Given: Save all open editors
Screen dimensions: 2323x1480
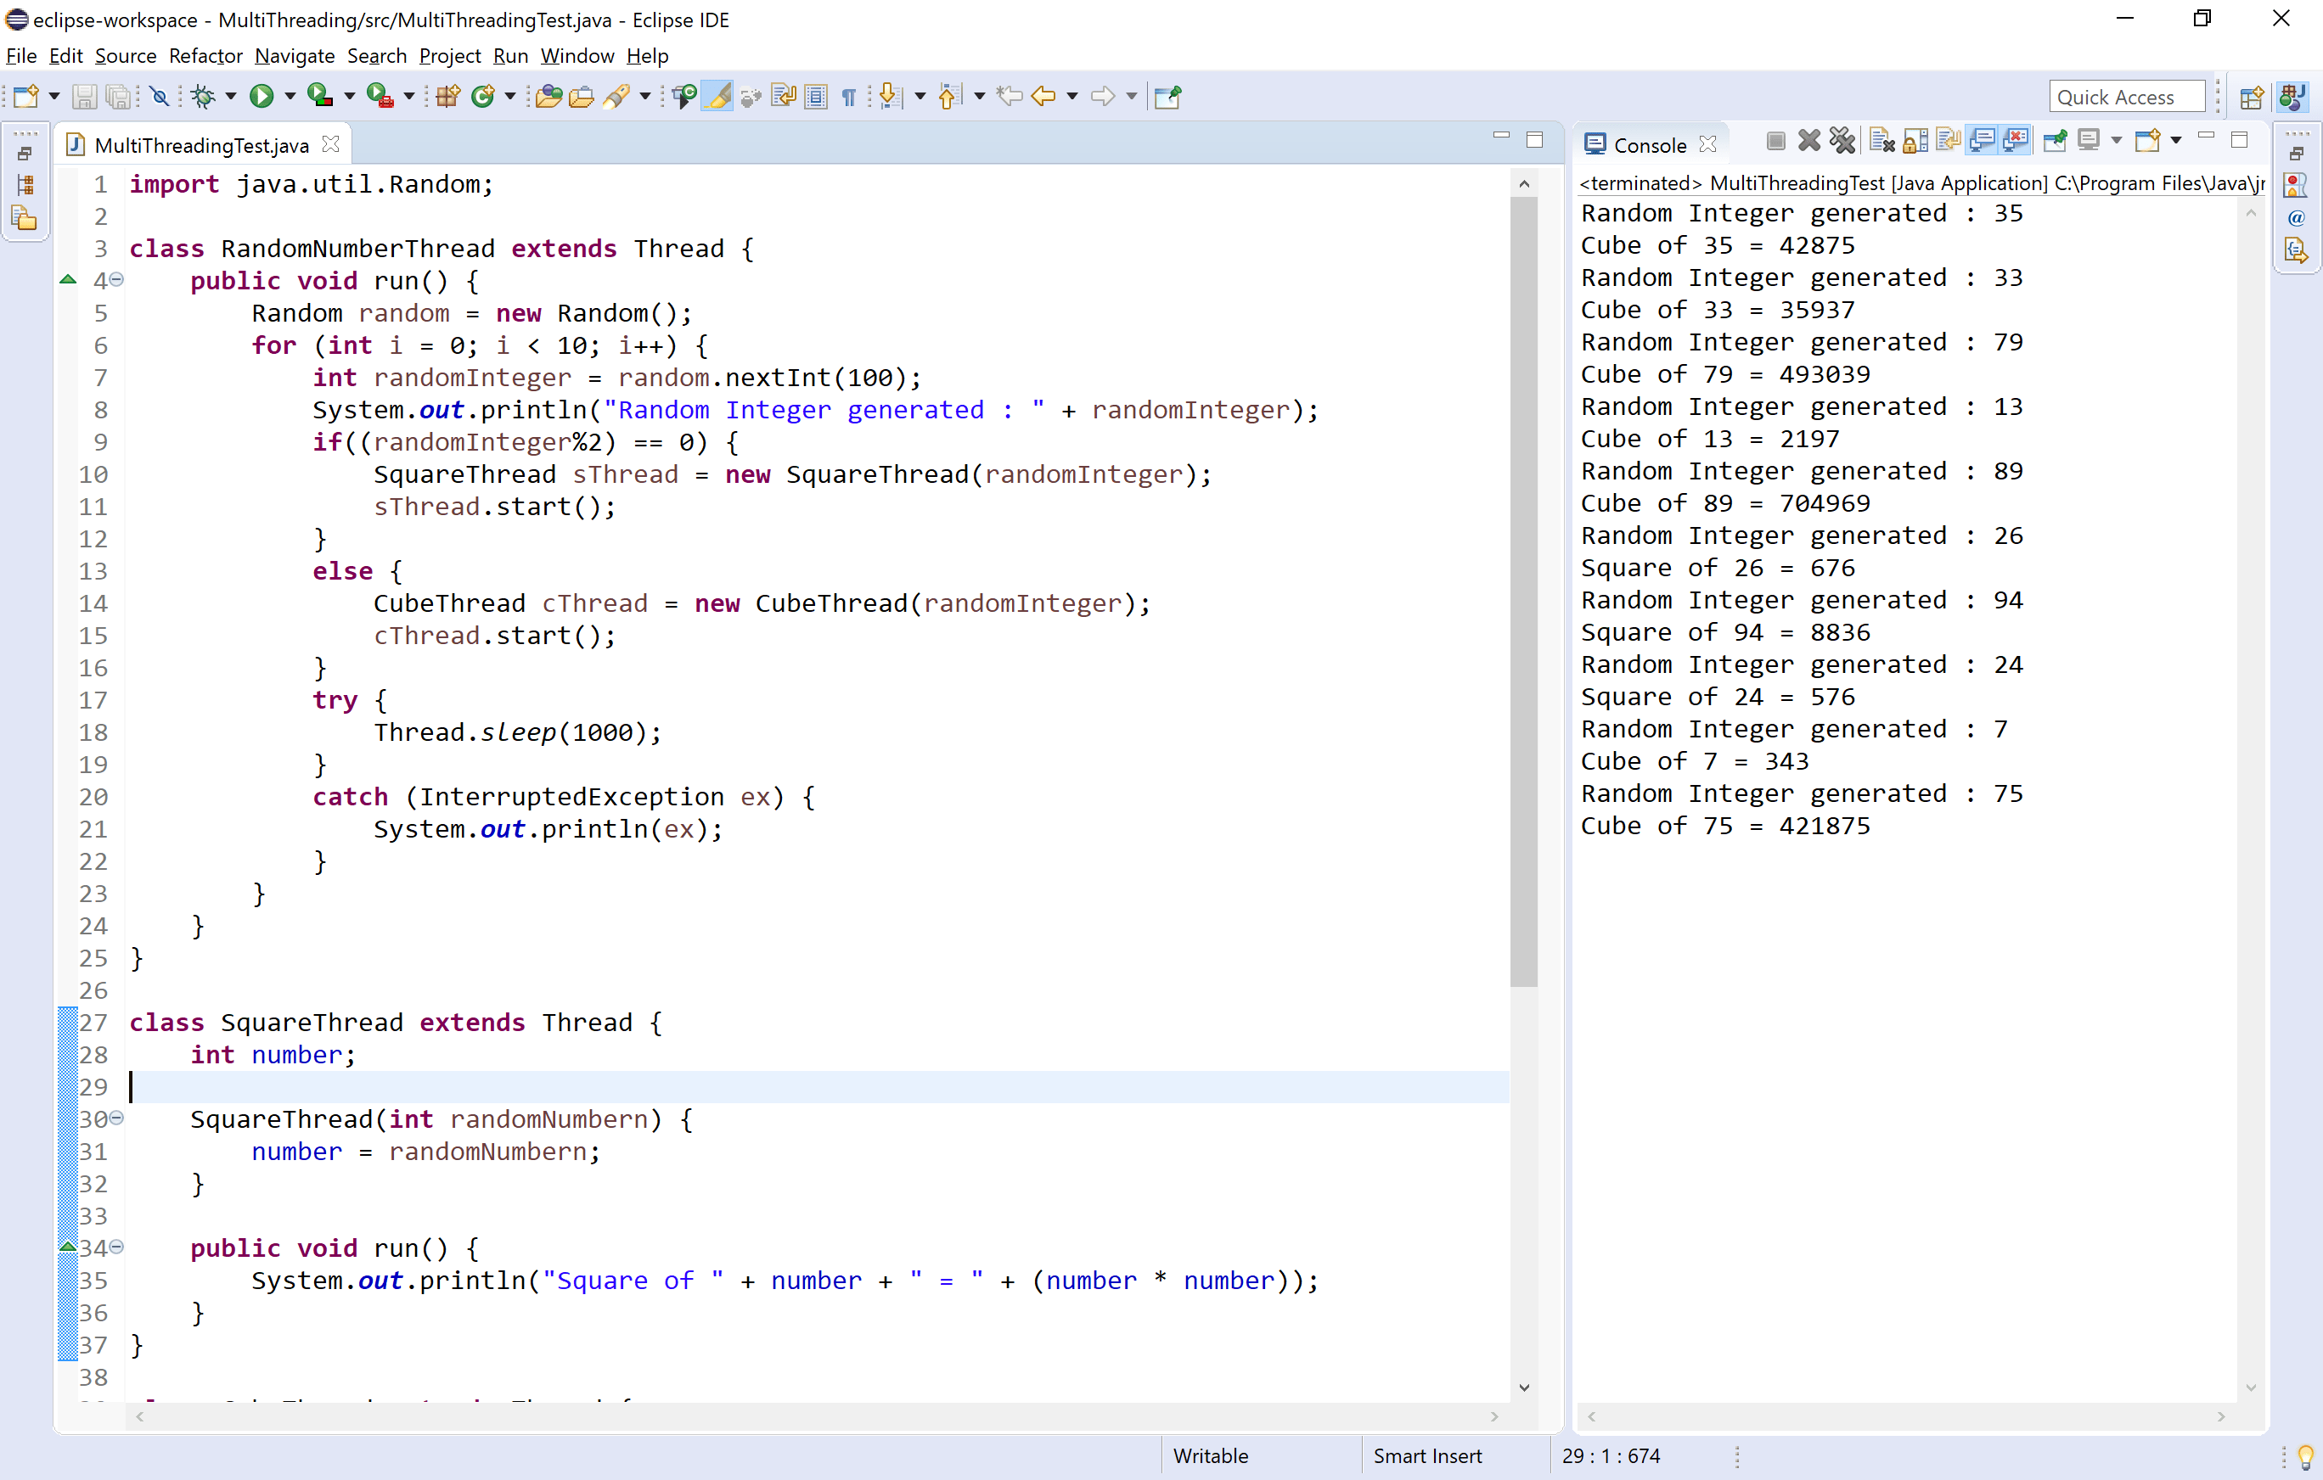Looking at the screenshot, I should pos(119,95).
